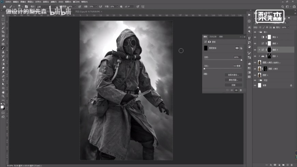This screenshot has height=167, width=297.
Task: Select the Dodge tool
Action: click(3, 72)
